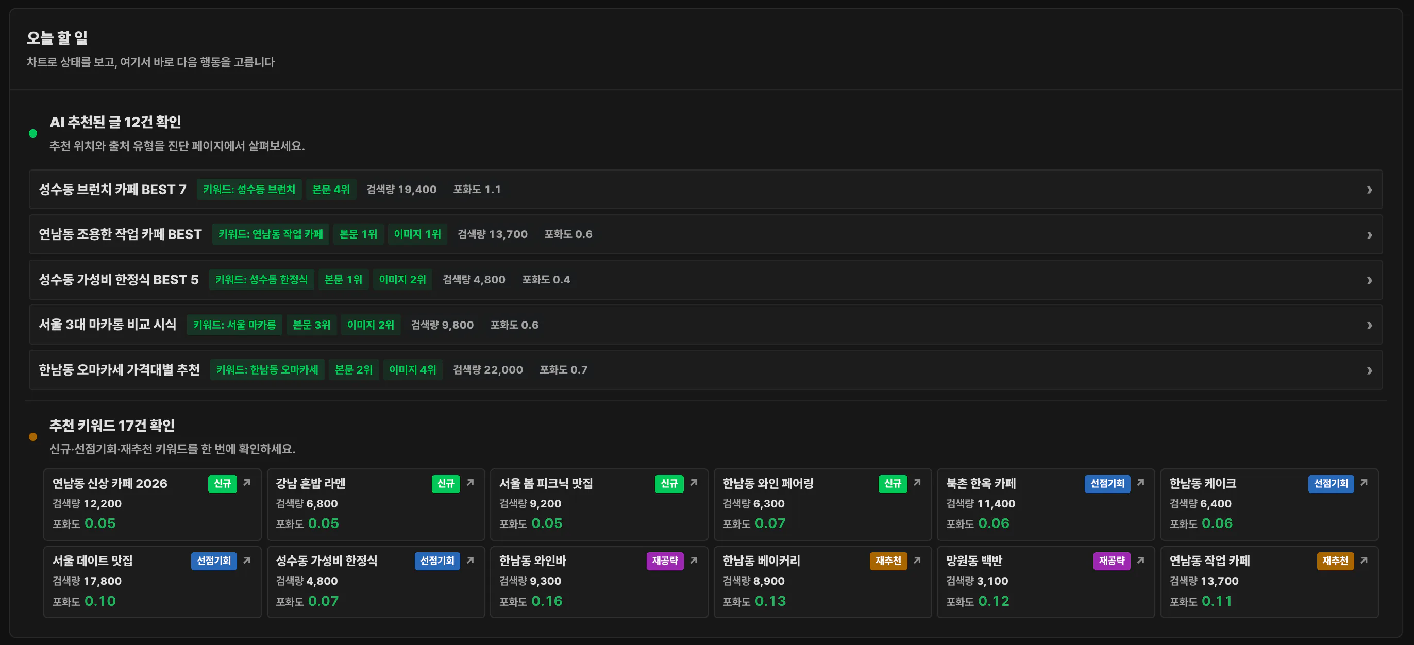
Task: Click the 검색량 17,800 value on 서울 데이트 맛집
Action: 87,581
